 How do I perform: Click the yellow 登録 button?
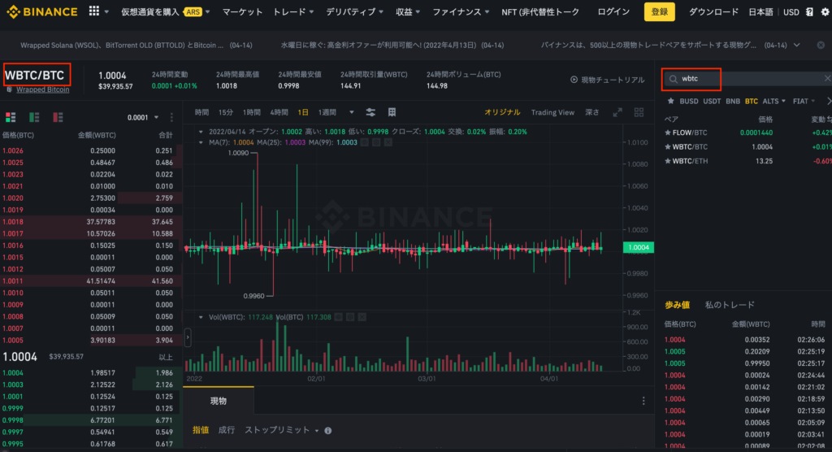point(660,11)
